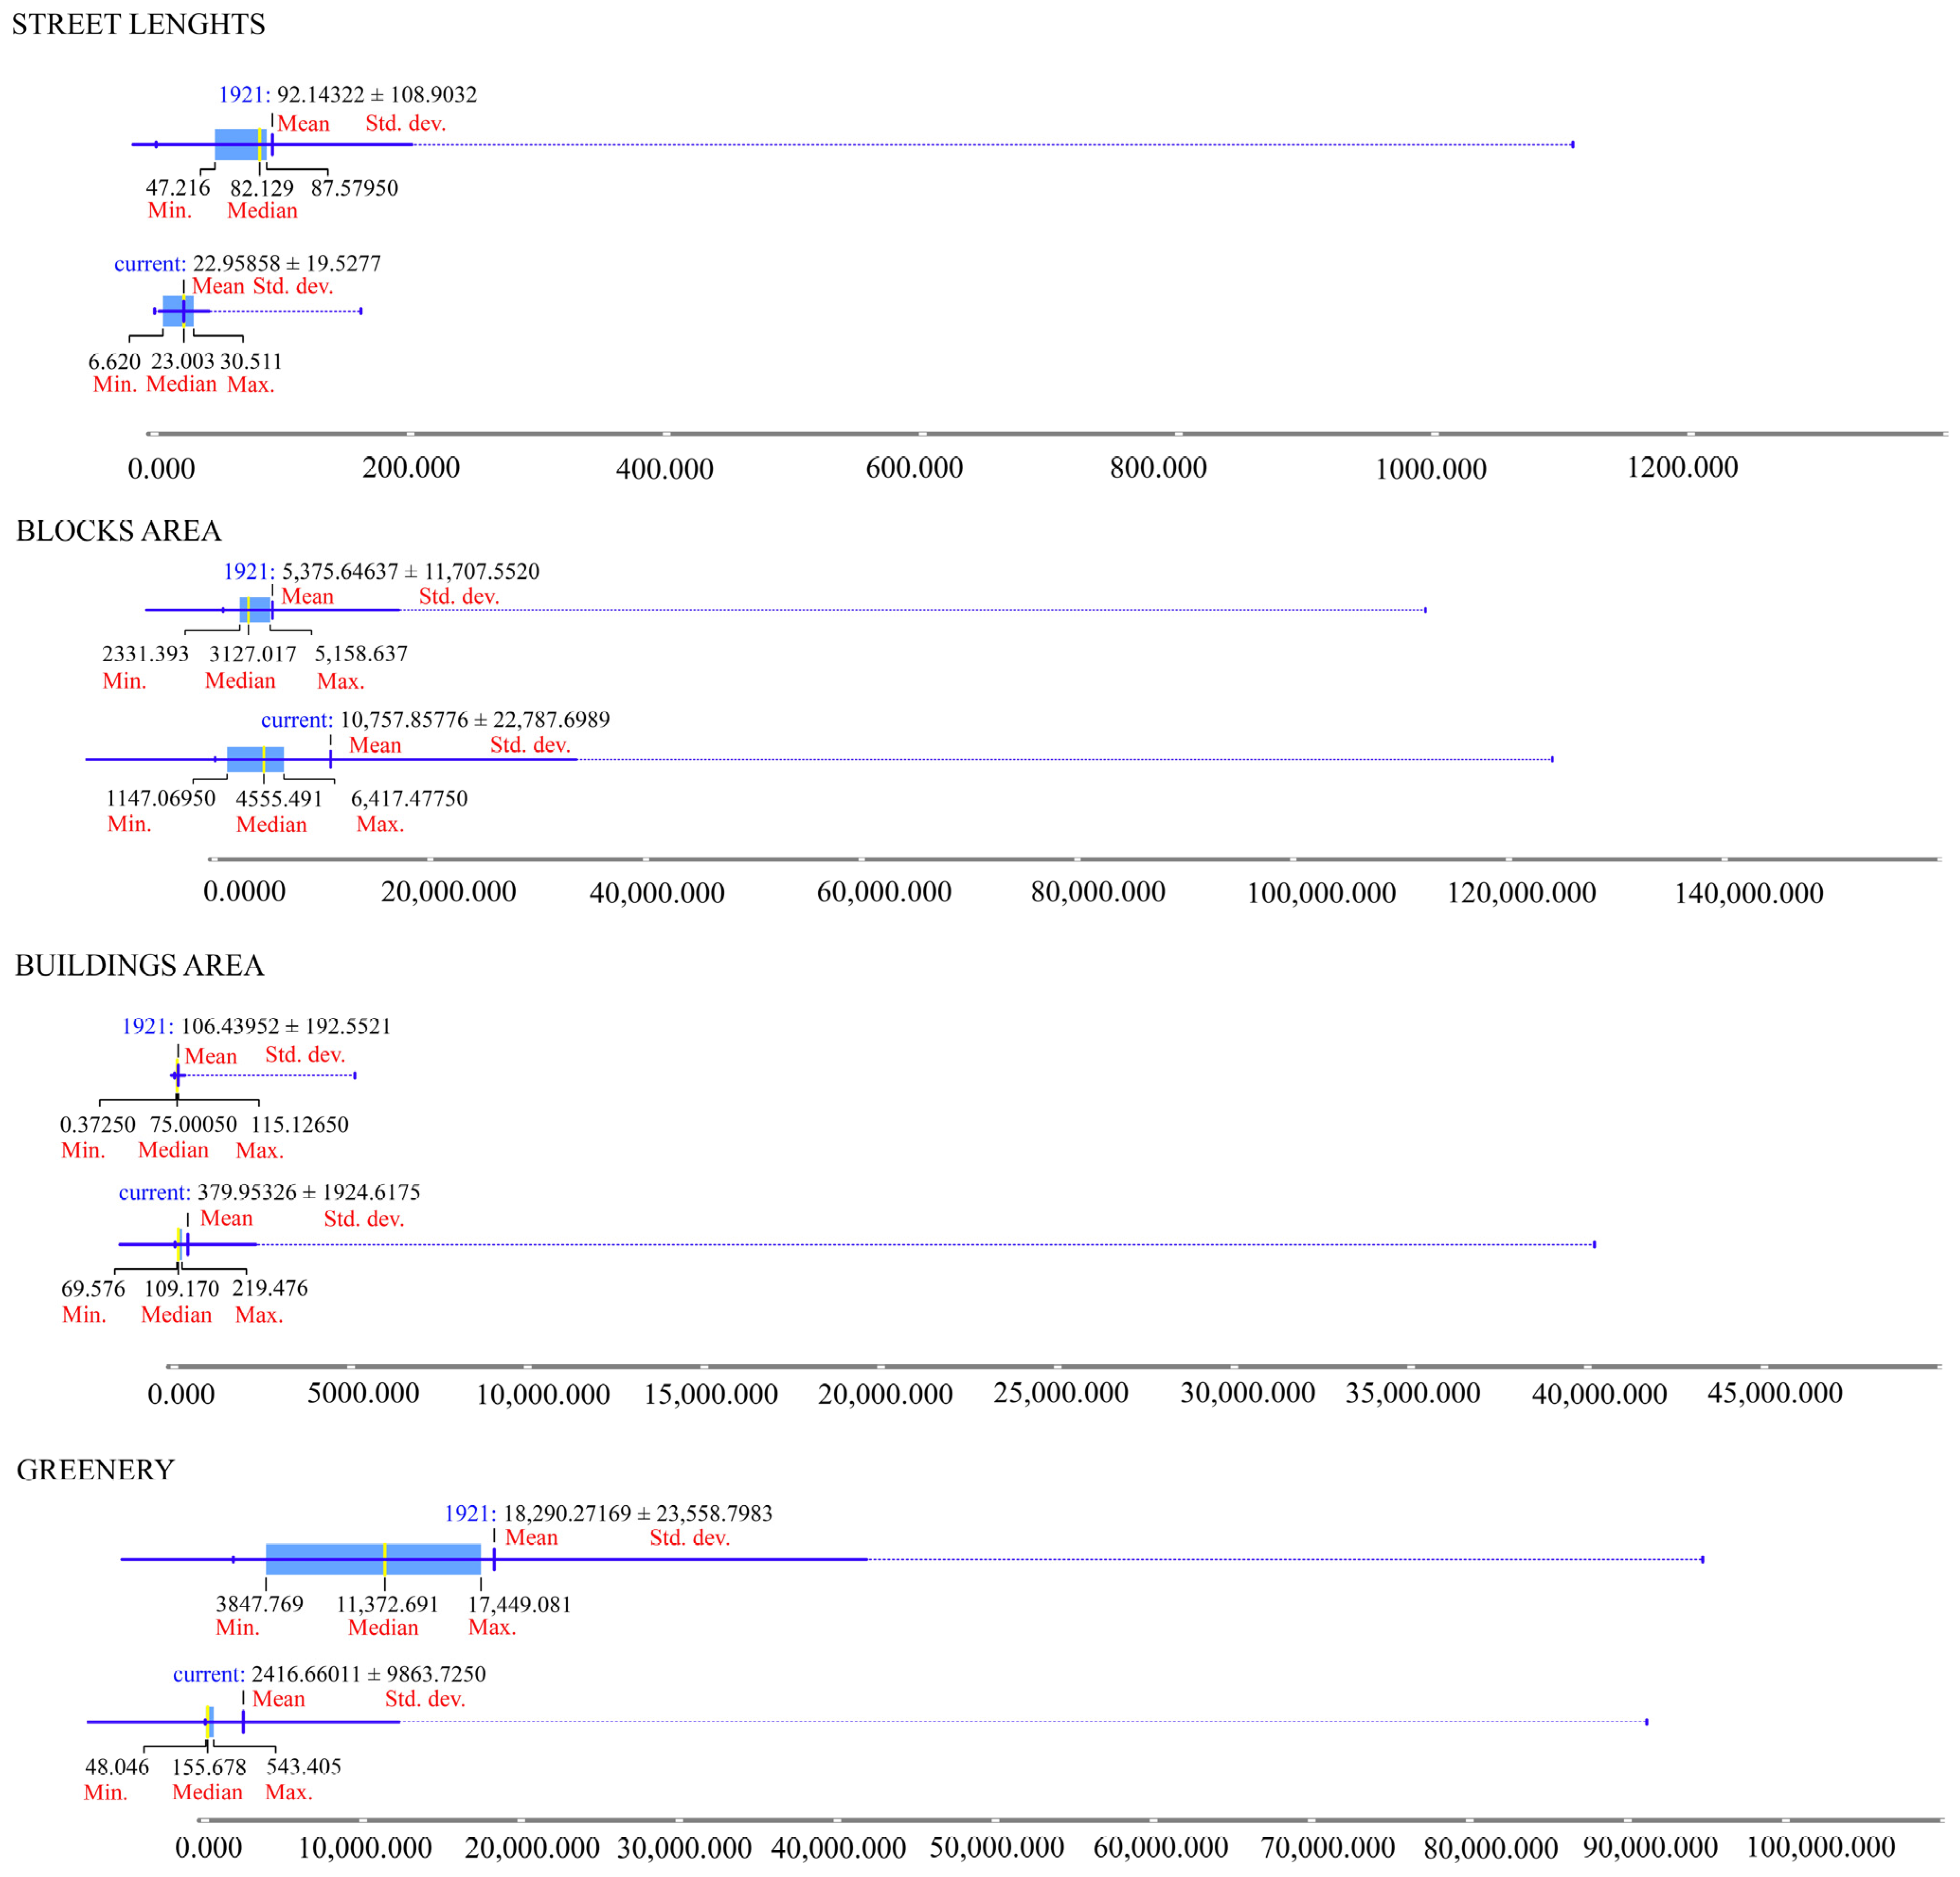Click the BLOCKS AREA section heading
This screenshot has height=1877, width=1960.
pos(118,531)
